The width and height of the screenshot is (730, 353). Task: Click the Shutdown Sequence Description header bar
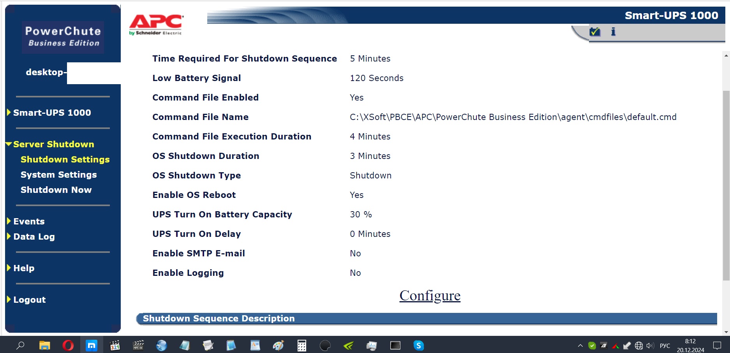tap(427, 319)
